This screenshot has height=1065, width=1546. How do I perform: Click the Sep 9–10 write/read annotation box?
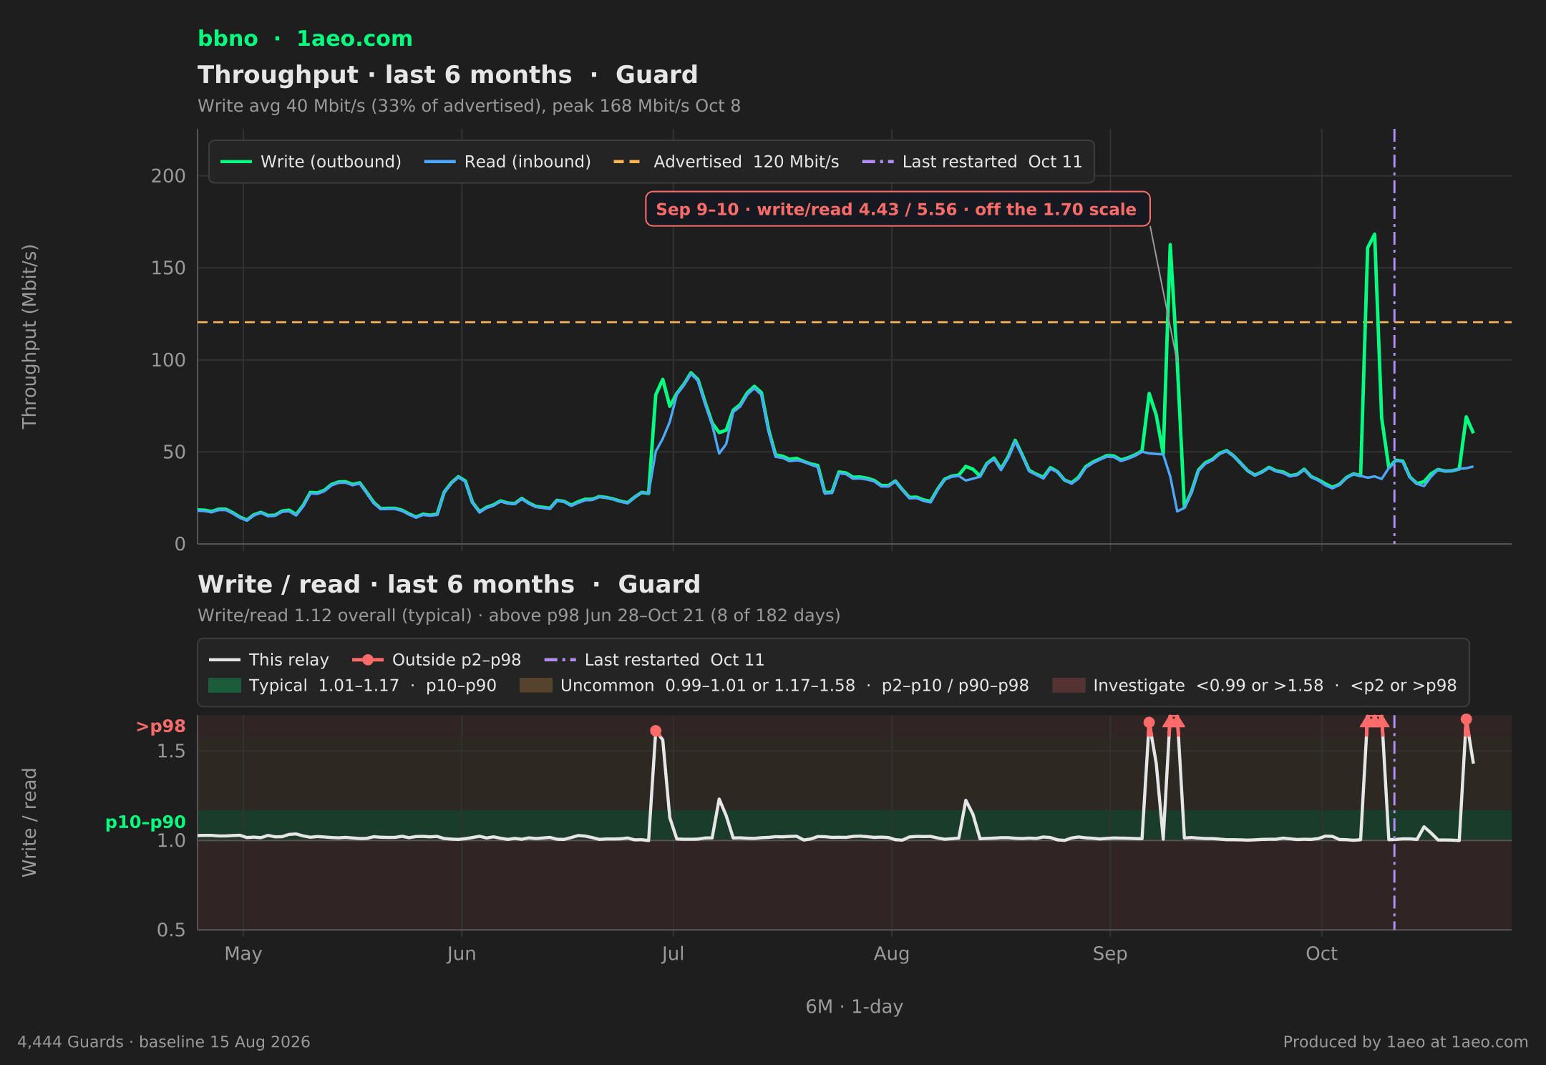(x=898, y=209)
